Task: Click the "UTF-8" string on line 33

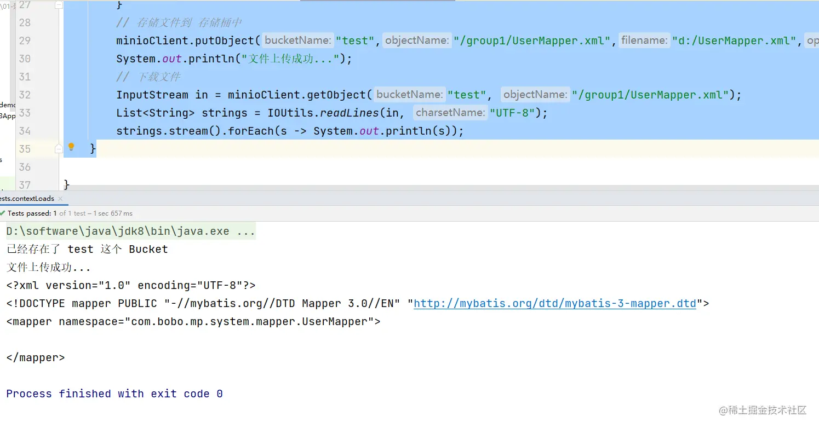Action: [512, 113]
